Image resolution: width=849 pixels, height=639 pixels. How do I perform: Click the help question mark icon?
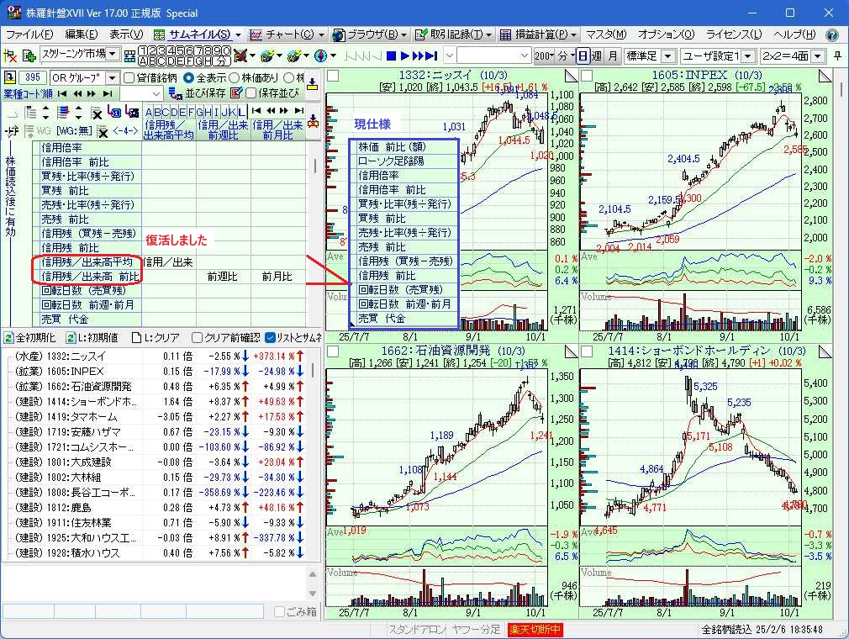(x=831, y=34)
